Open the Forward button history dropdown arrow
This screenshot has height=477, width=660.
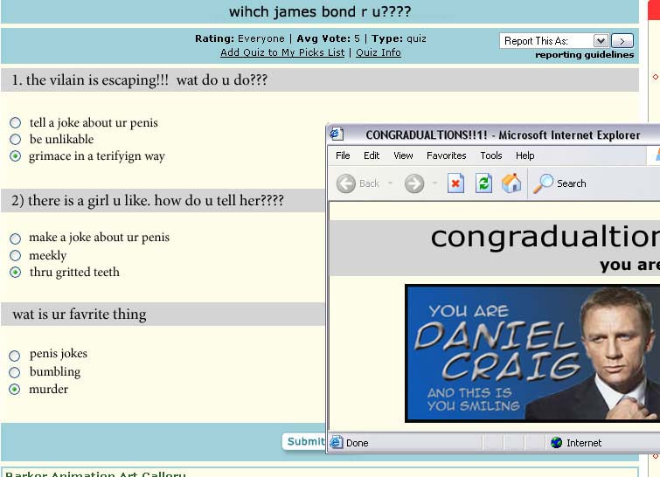coord(434,183)
